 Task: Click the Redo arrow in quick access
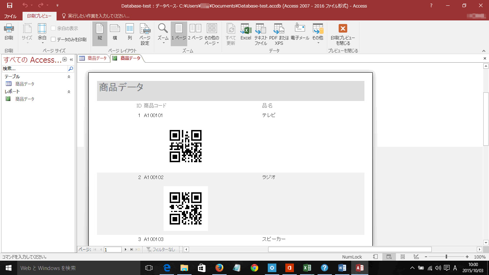click(40, 5)
